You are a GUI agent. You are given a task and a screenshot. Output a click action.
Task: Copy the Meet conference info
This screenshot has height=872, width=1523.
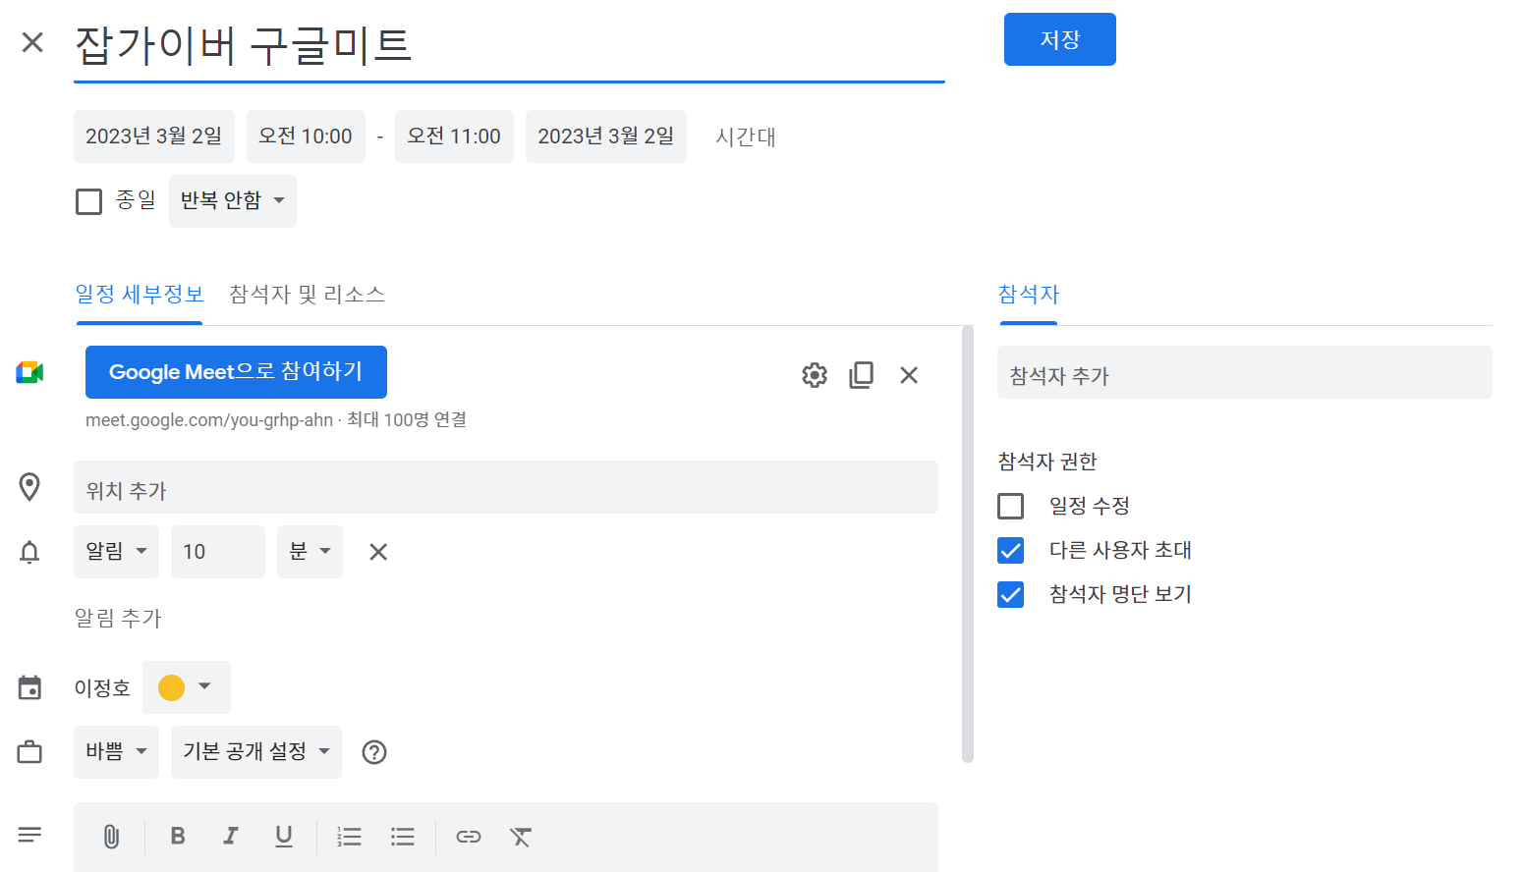(x=862, y=375)
